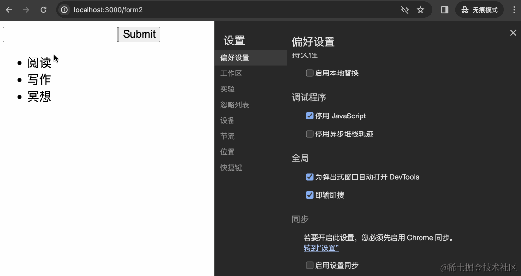Screen dimensions: 521x276
Task: Open the Chrome three-dot menu
Action: coord(514,10)
